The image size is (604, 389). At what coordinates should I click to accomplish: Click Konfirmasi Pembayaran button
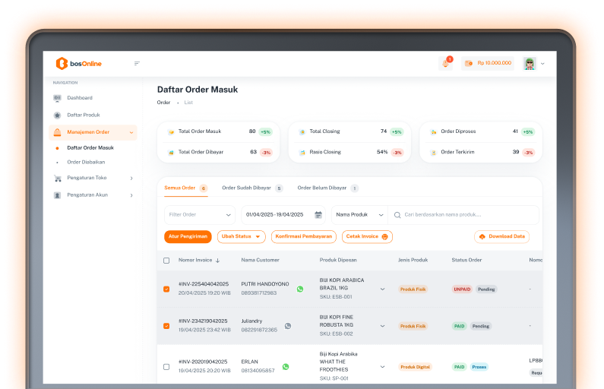(304, 236)
